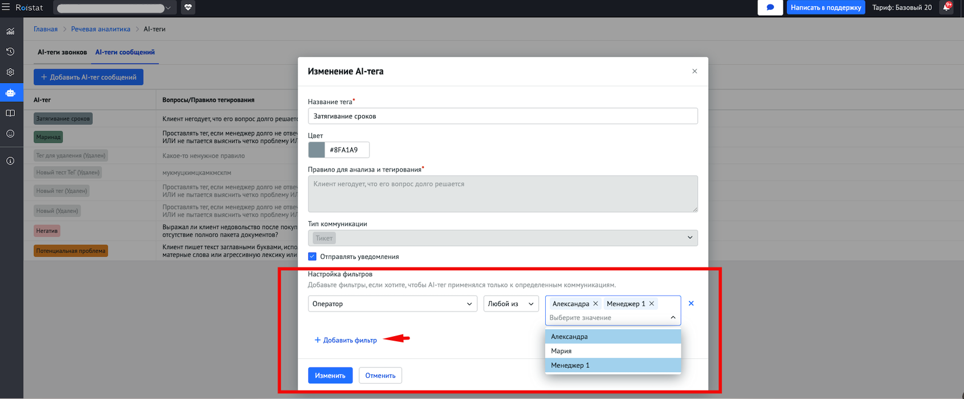
Task: Select Менеджер 1 in the dropdown list
Action: click(613, 365)
